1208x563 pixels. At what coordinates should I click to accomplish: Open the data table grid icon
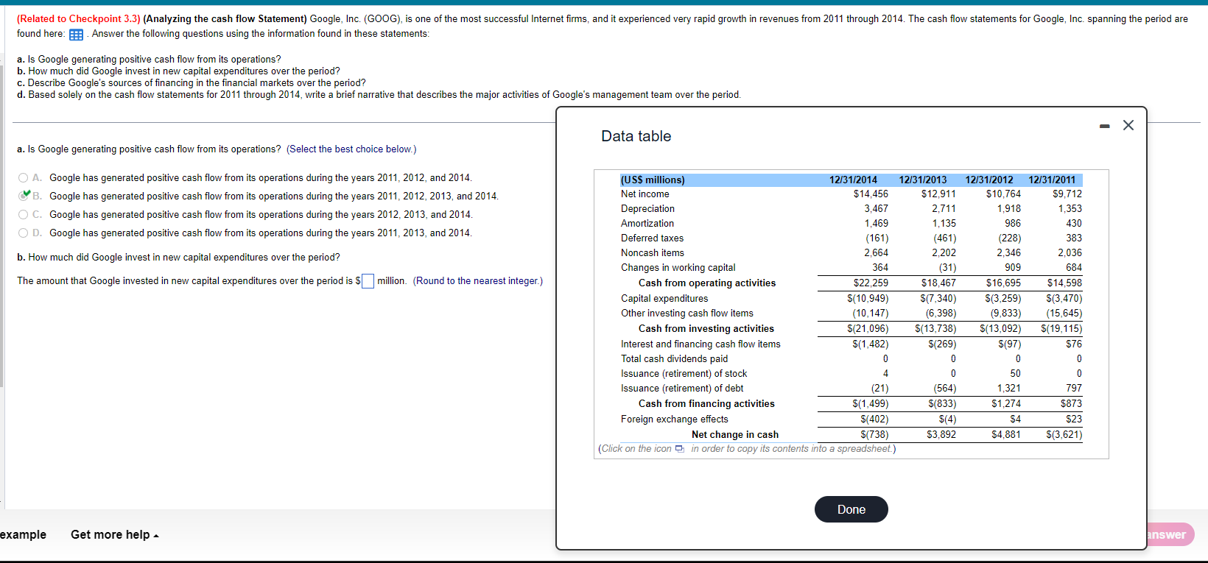point(76,35)
